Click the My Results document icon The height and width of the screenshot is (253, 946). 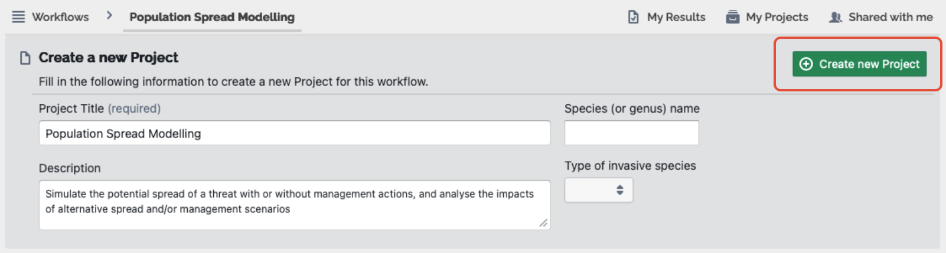633,17
